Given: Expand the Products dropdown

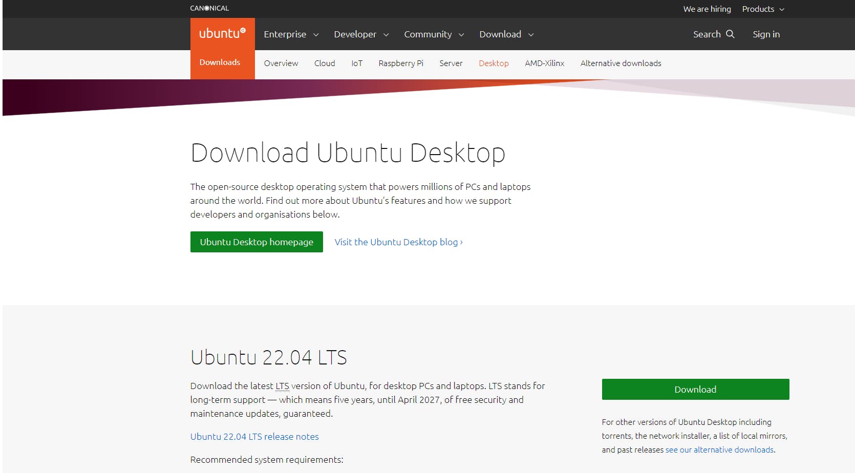Looking at the screenshot, I should coord(763,9).
